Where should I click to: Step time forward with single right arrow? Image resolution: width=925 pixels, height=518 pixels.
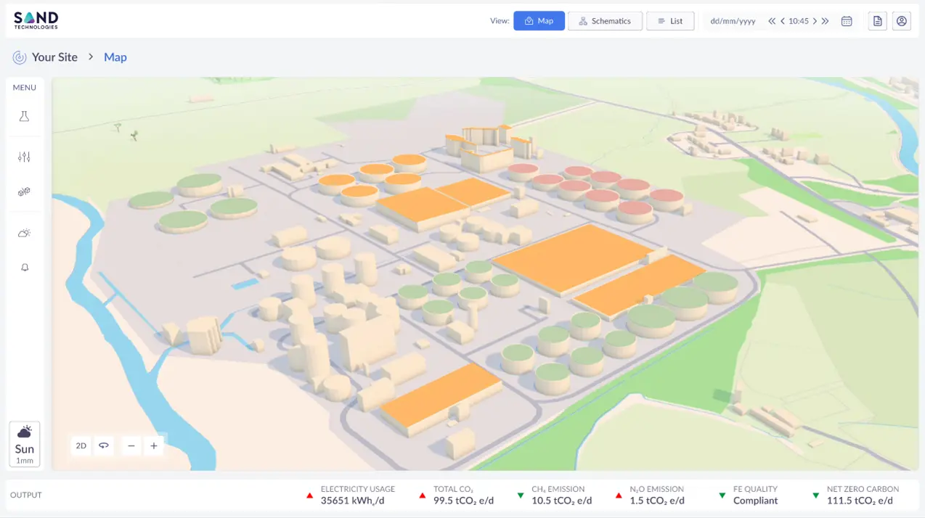(815, 21)
